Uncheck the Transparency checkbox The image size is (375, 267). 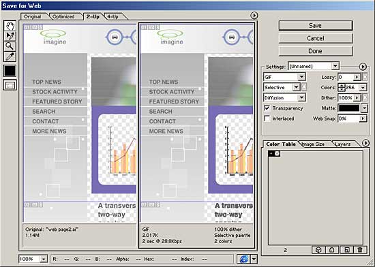tap(267, 108)
